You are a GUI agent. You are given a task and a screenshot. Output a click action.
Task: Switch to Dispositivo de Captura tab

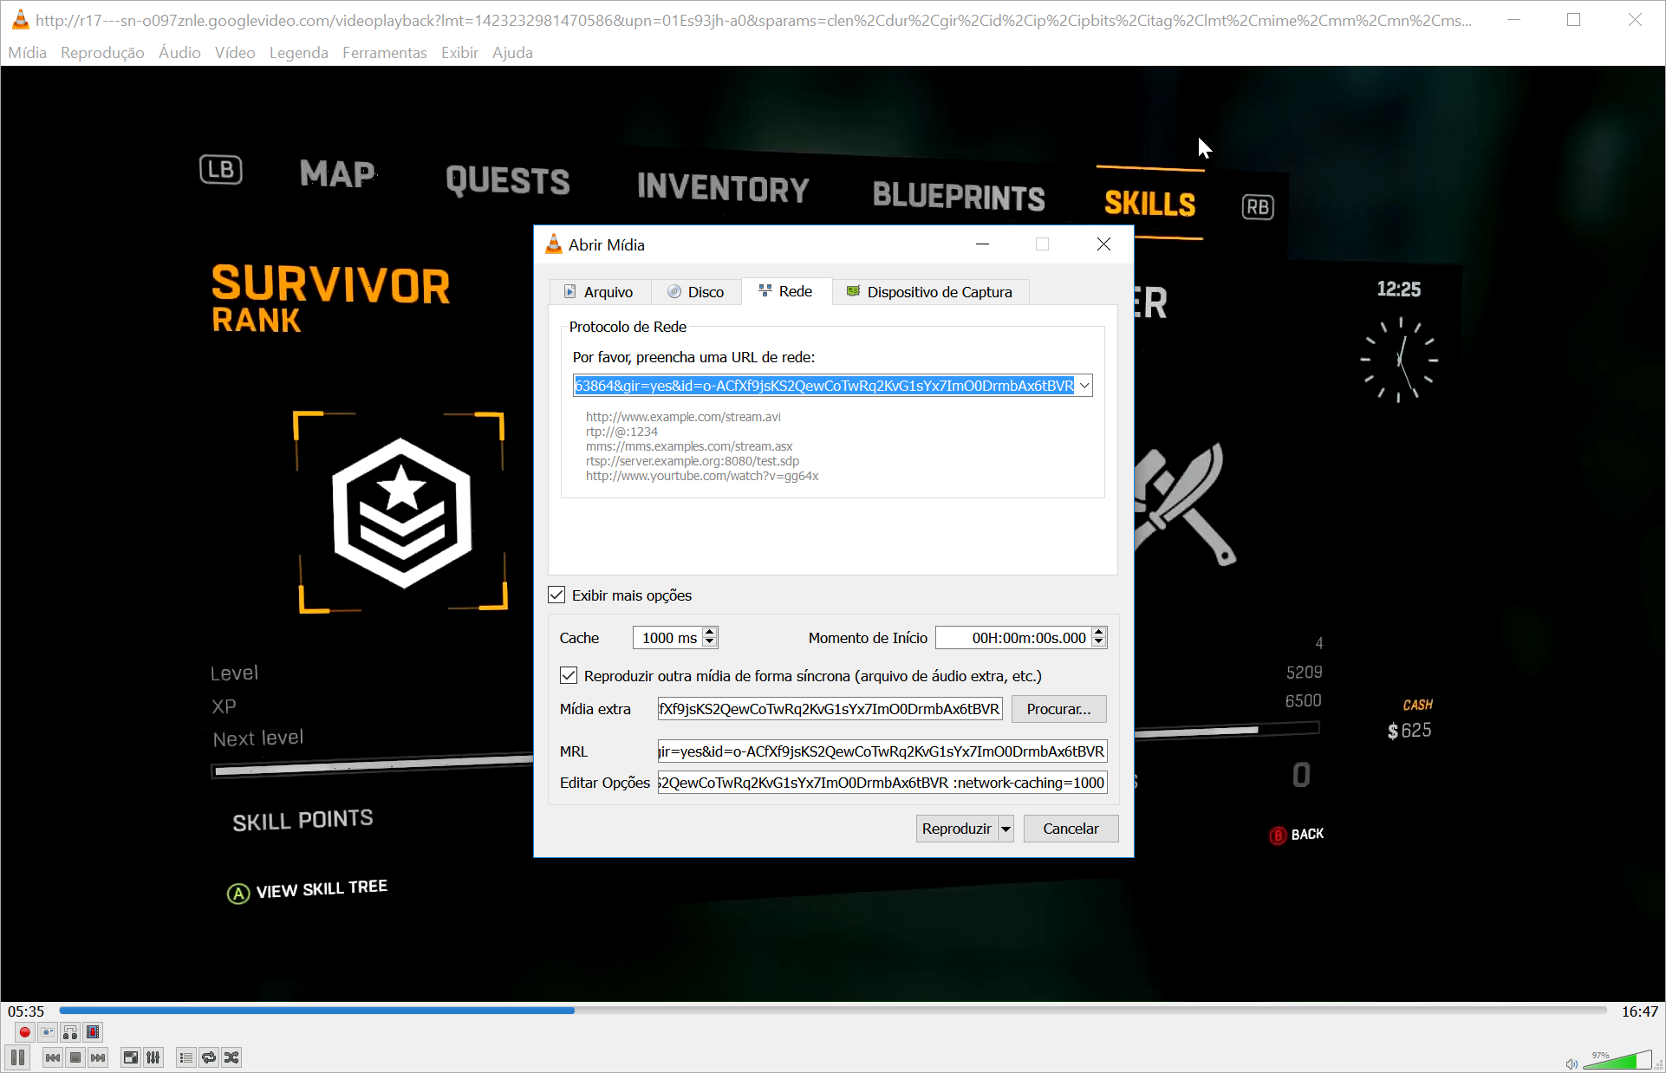(930, 292)
